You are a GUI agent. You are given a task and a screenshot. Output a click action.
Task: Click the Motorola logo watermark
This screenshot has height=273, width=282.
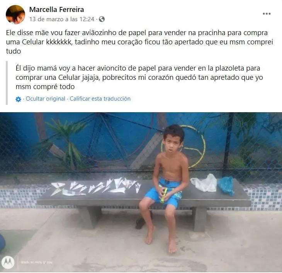[8, 262]
